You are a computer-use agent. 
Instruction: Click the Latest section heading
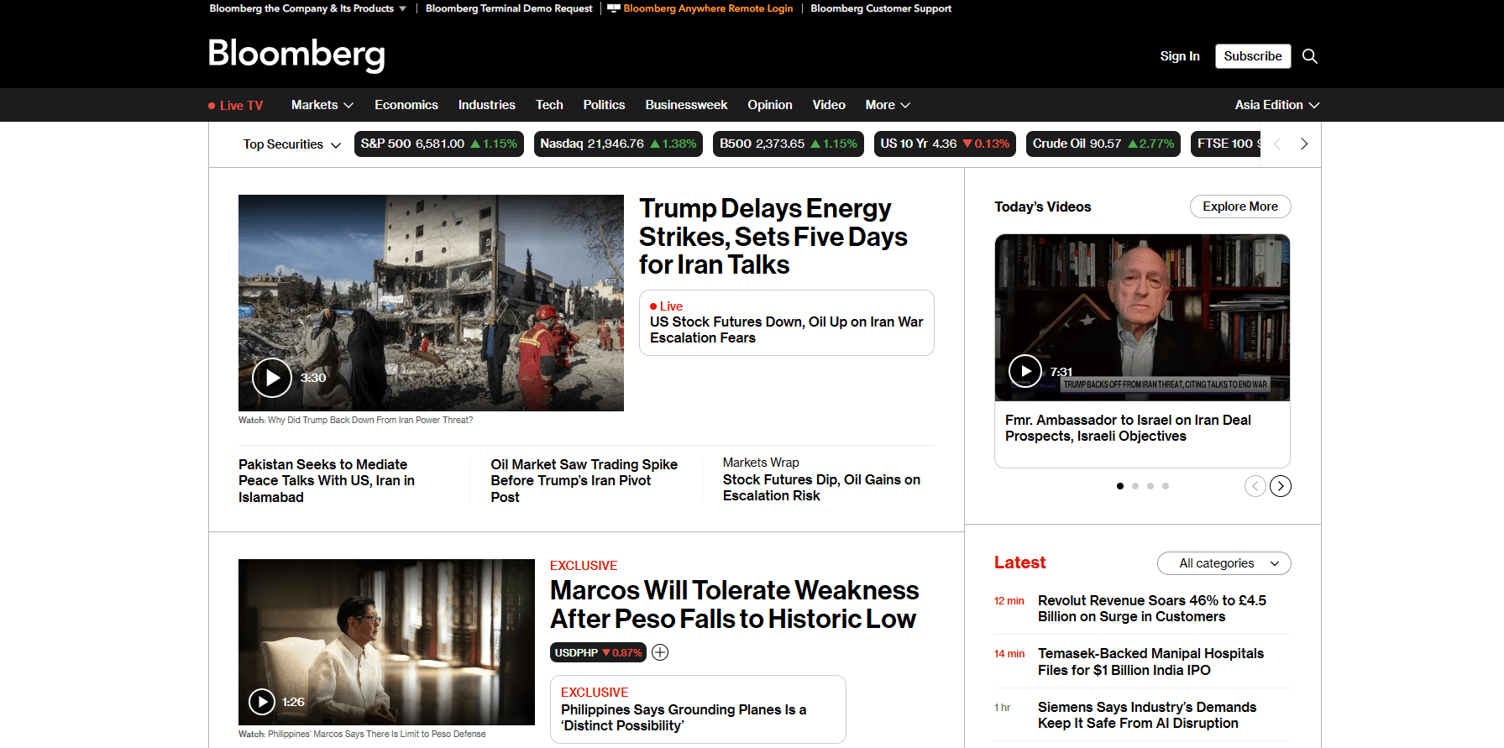click(x=1020, y=562)
